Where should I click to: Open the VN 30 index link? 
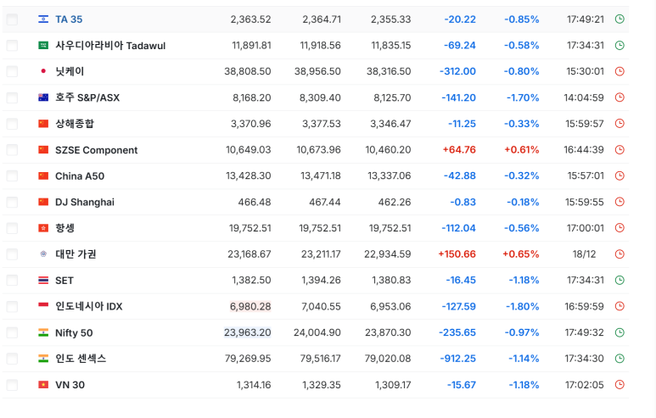(70, 385)
